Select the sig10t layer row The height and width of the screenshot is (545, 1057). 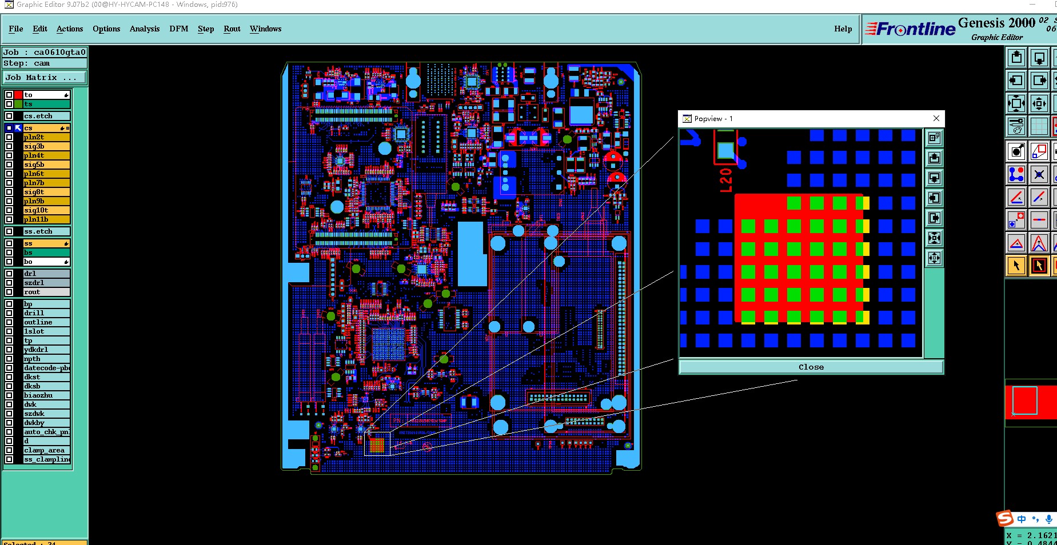(x=47, y=210)
